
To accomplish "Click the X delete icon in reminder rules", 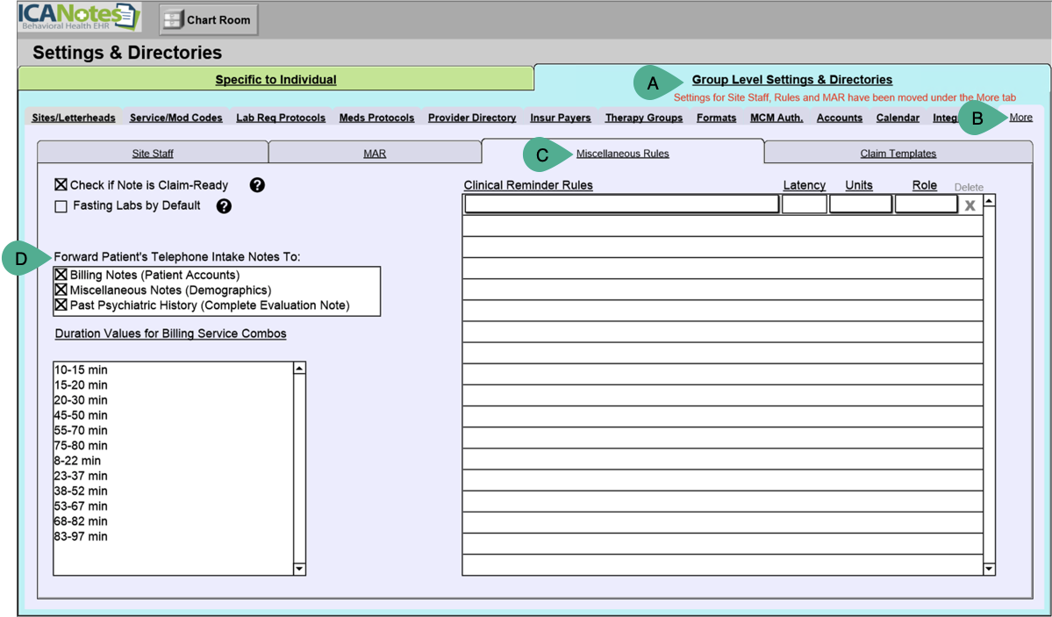I will (970, 205).
